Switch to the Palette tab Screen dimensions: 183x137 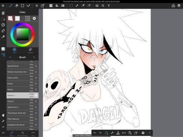[x=30, y=50]
